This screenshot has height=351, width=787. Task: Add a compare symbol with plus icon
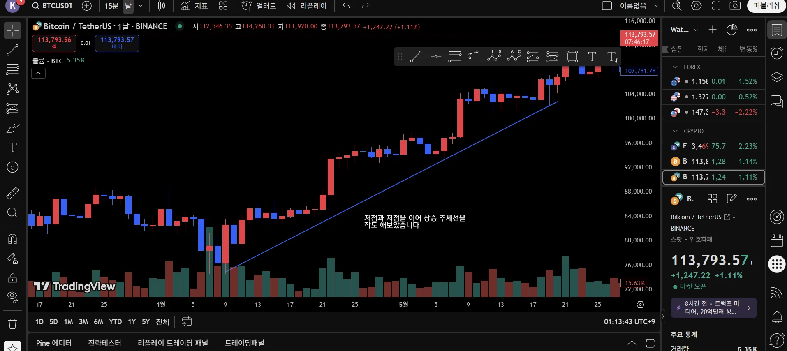(x=87, y=6)
